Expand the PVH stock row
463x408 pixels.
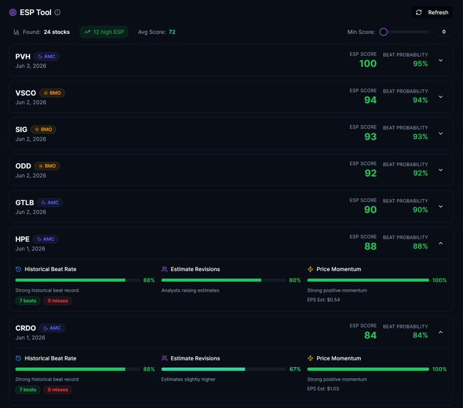click(x=440, y=60)
